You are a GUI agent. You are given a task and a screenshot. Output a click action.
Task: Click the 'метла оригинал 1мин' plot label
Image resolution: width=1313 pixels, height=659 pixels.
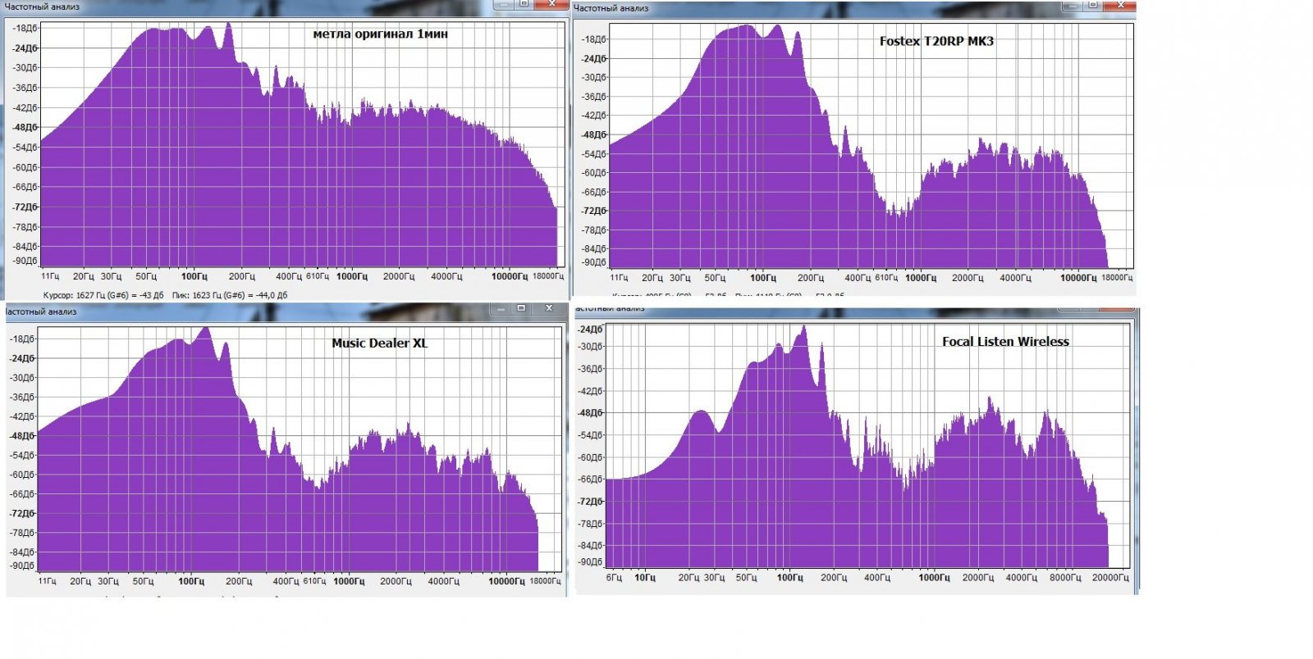(x=380, y=34)
